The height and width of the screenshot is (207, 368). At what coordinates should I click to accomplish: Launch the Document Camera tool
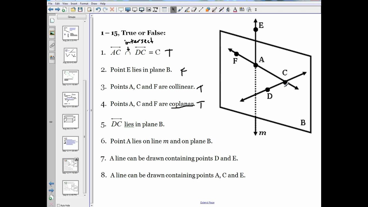tap(155, 9)
